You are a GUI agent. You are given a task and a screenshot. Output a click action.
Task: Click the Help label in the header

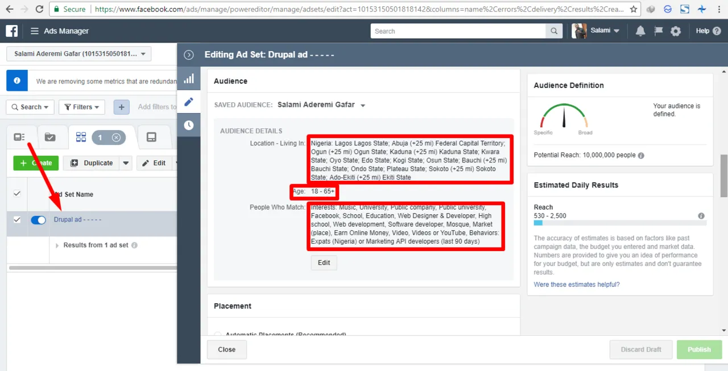pos(702,31)
